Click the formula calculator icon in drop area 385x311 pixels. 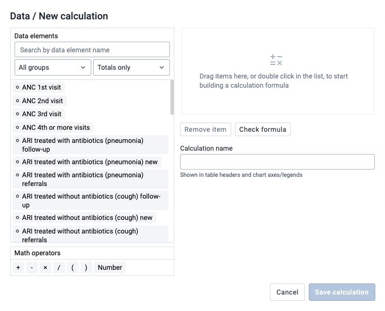point(276,60)
